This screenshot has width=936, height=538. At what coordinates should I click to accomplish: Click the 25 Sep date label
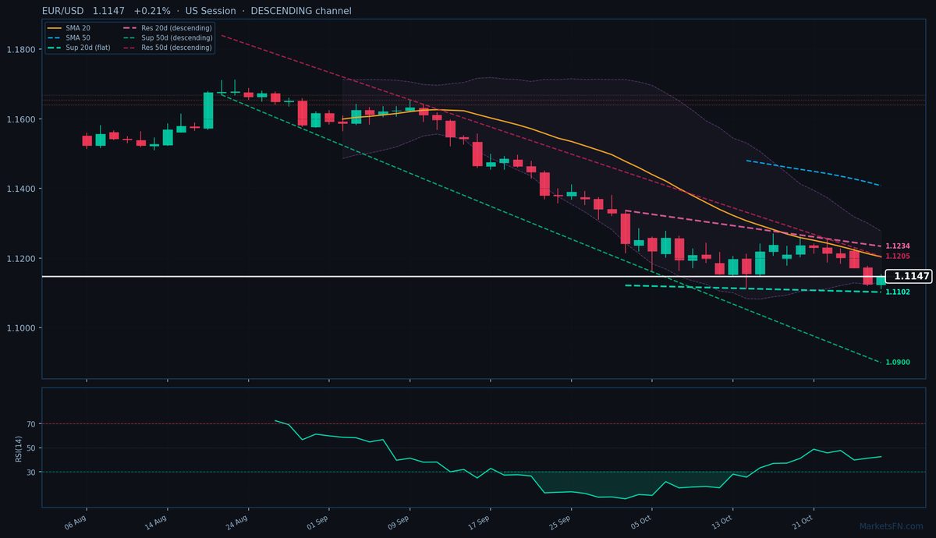pos(560,522)
